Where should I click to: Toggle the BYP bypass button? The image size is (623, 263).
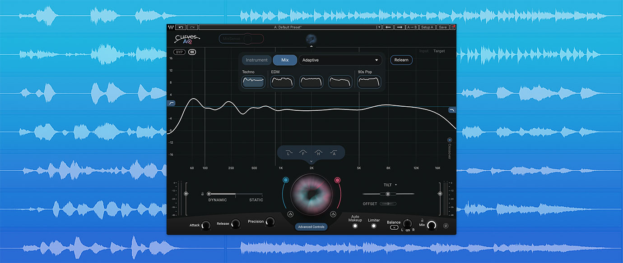[179, 52]
